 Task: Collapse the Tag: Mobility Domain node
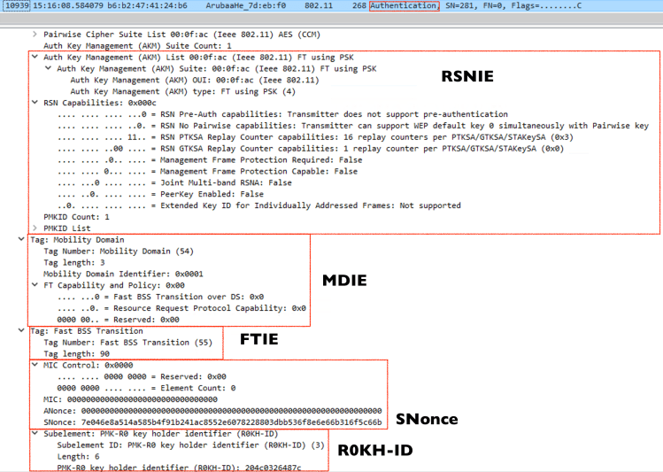[21, 239]
